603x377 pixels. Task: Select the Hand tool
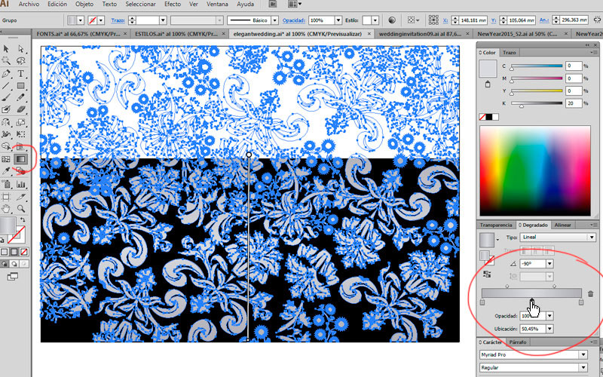point(6,209)
